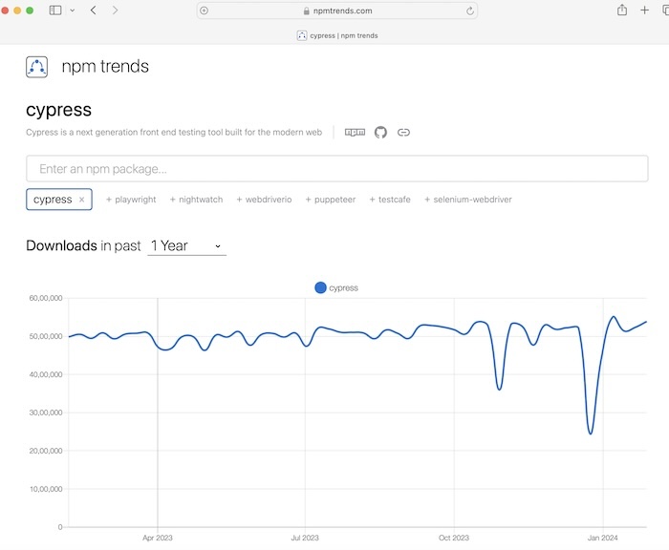Open the cypress npm package page icon
Image resolution: width=669 pixels, height=550 pixels.
(x=355, y=133)
